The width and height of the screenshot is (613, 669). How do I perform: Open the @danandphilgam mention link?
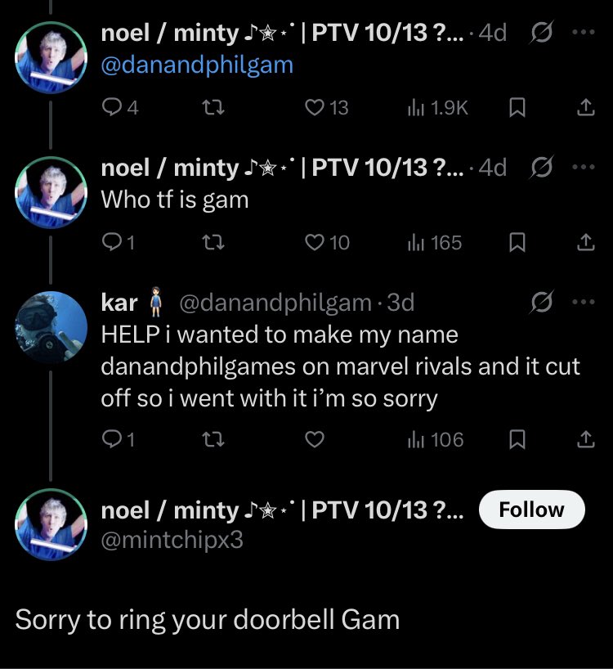[x=196, y=65]
